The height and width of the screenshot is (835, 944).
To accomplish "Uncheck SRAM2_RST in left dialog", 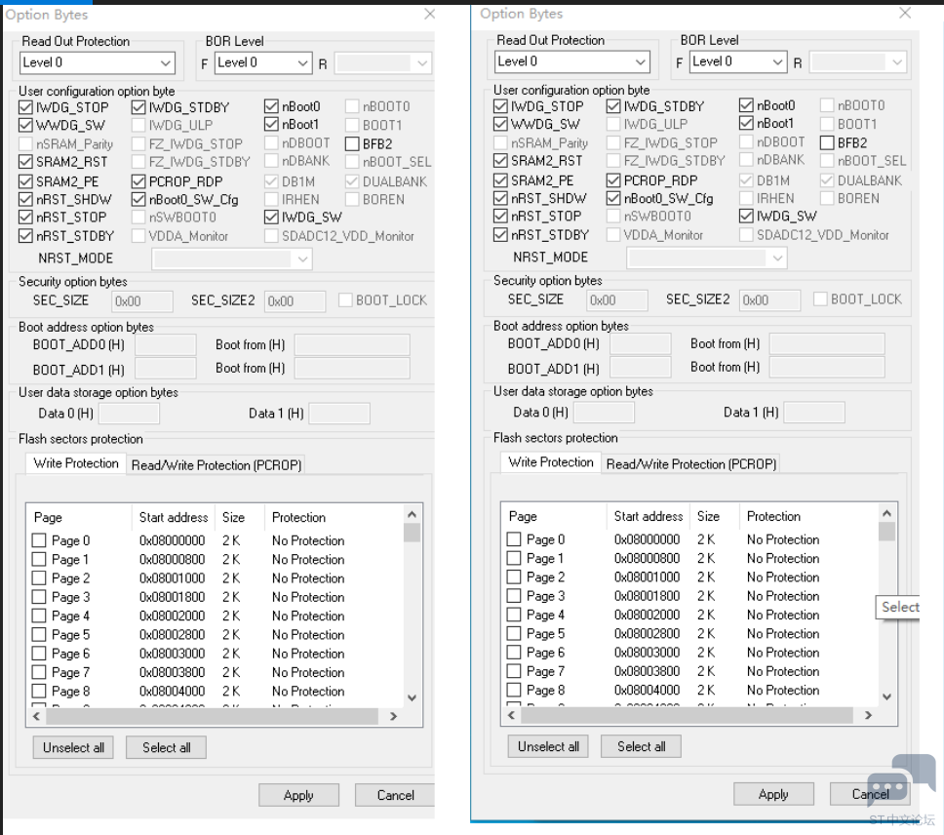I will [25, 162].
